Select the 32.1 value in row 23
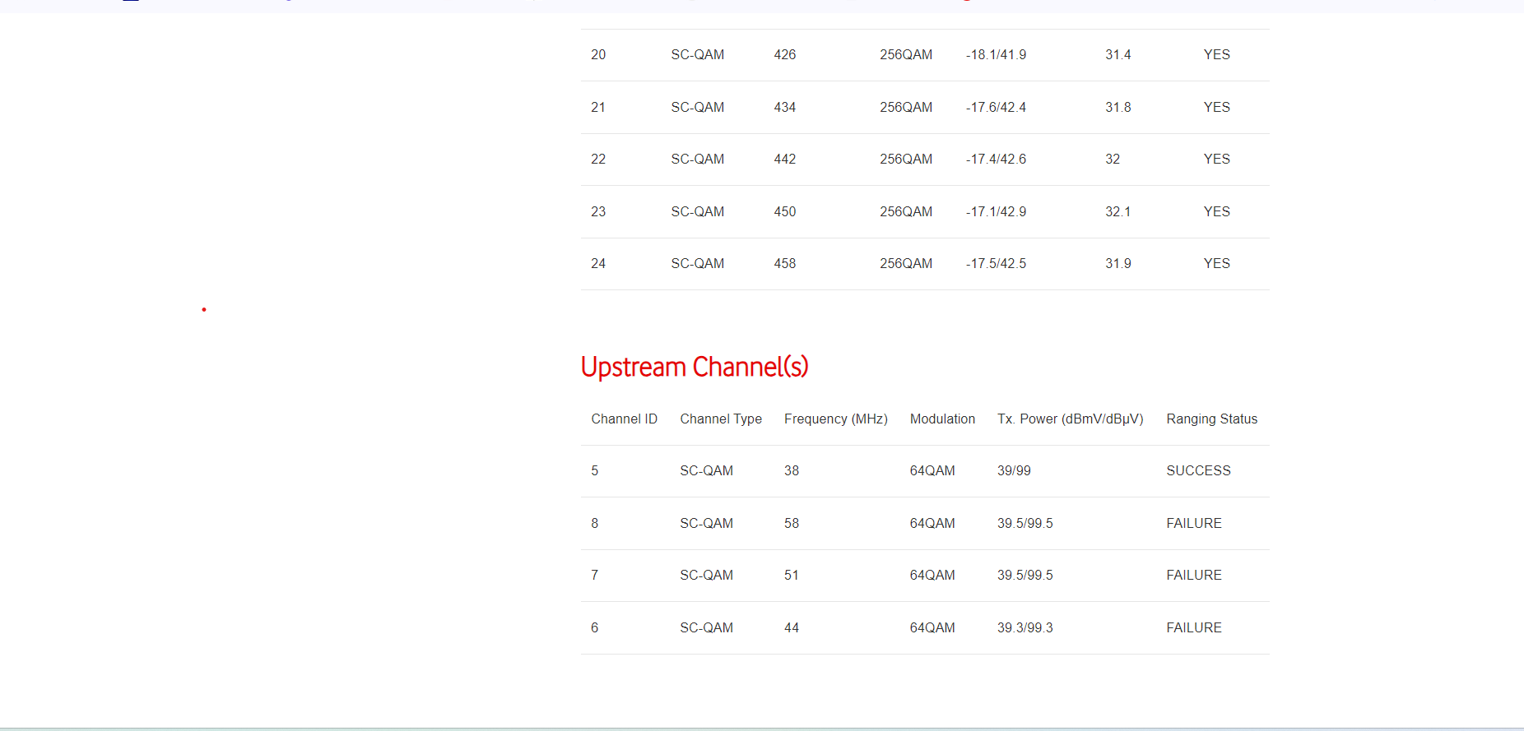The height and width of the screenshot is (731, 1524). click(1117, 212)
